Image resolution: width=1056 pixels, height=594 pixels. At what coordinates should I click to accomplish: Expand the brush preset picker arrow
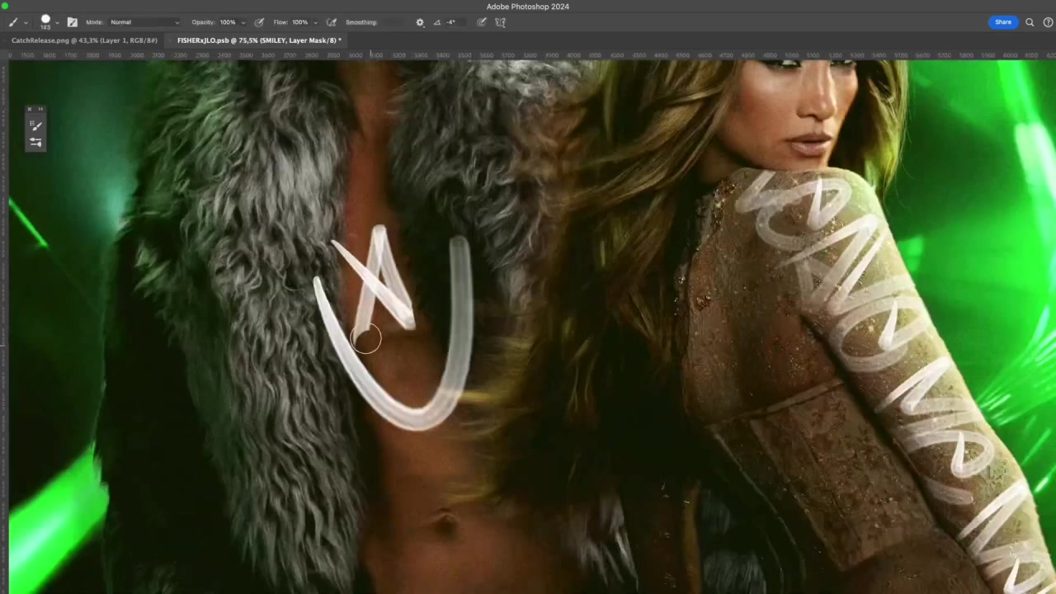(57, 23)
